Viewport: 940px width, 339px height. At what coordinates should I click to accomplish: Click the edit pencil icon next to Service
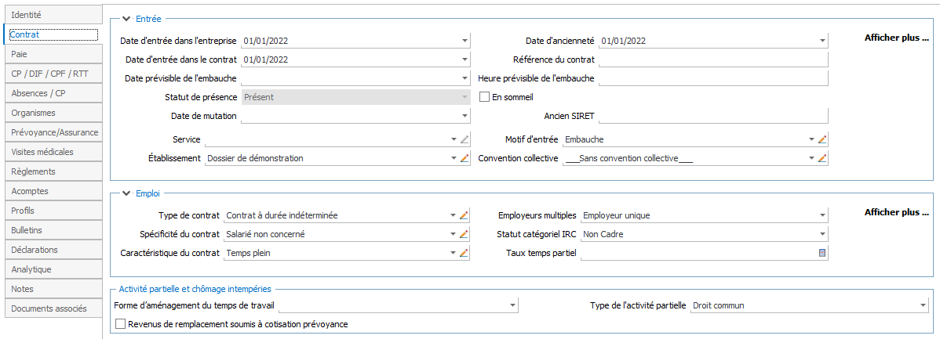pos(465,139)
